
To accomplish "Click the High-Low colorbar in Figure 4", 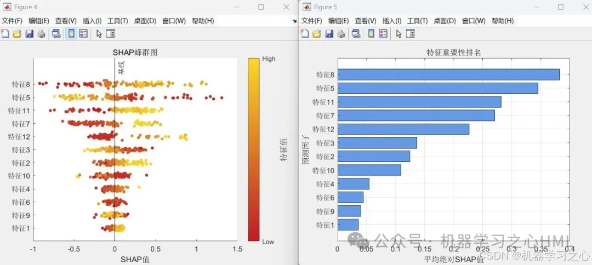I will [253, 149].
